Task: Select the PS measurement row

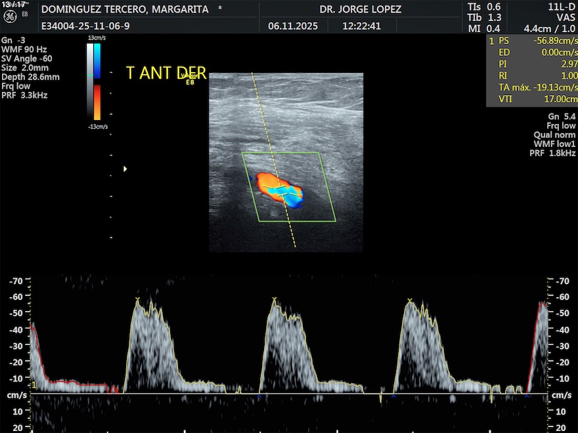Action: click(x=532, y=41)
